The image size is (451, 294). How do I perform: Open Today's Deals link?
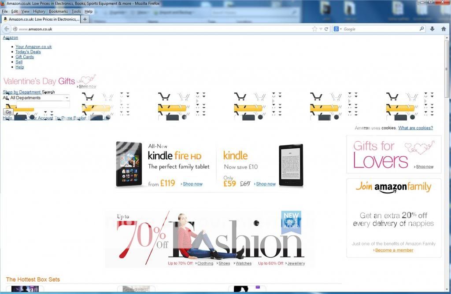28,52
